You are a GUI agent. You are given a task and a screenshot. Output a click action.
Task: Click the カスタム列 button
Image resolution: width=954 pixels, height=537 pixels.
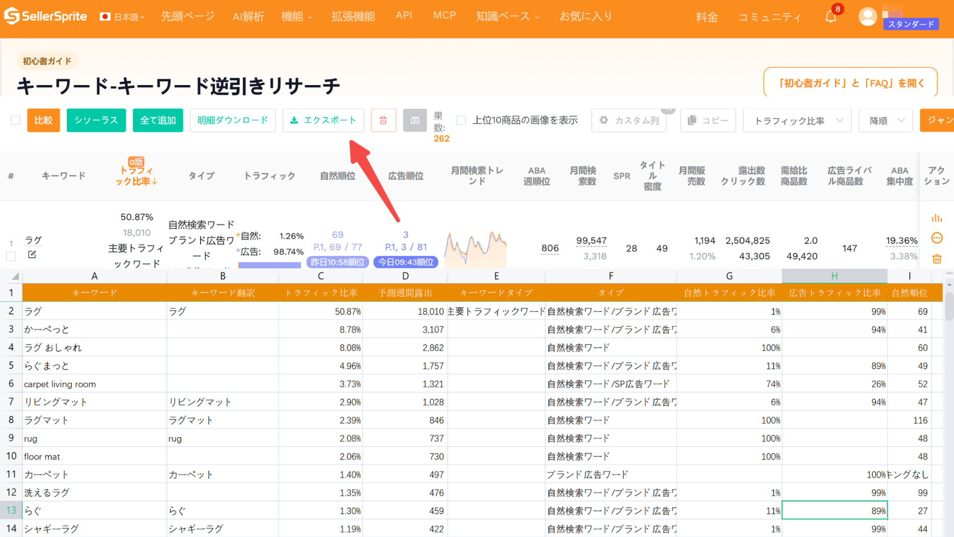pyautogui.click(x=629, y=120)
